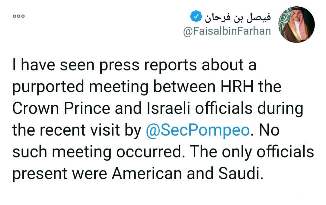The width and height of the screenshot is (326, 205).
Task: Open Faisal bin Farhan's profile picture
Action: [x=296, y=24]
